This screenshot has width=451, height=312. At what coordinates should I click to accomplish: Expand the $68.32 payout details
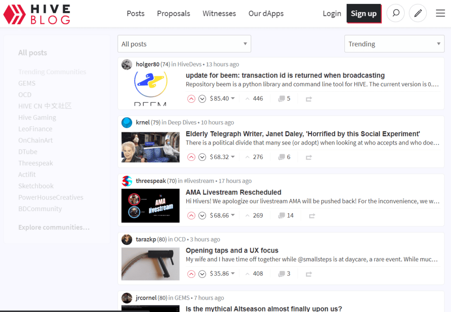point(222,157)
